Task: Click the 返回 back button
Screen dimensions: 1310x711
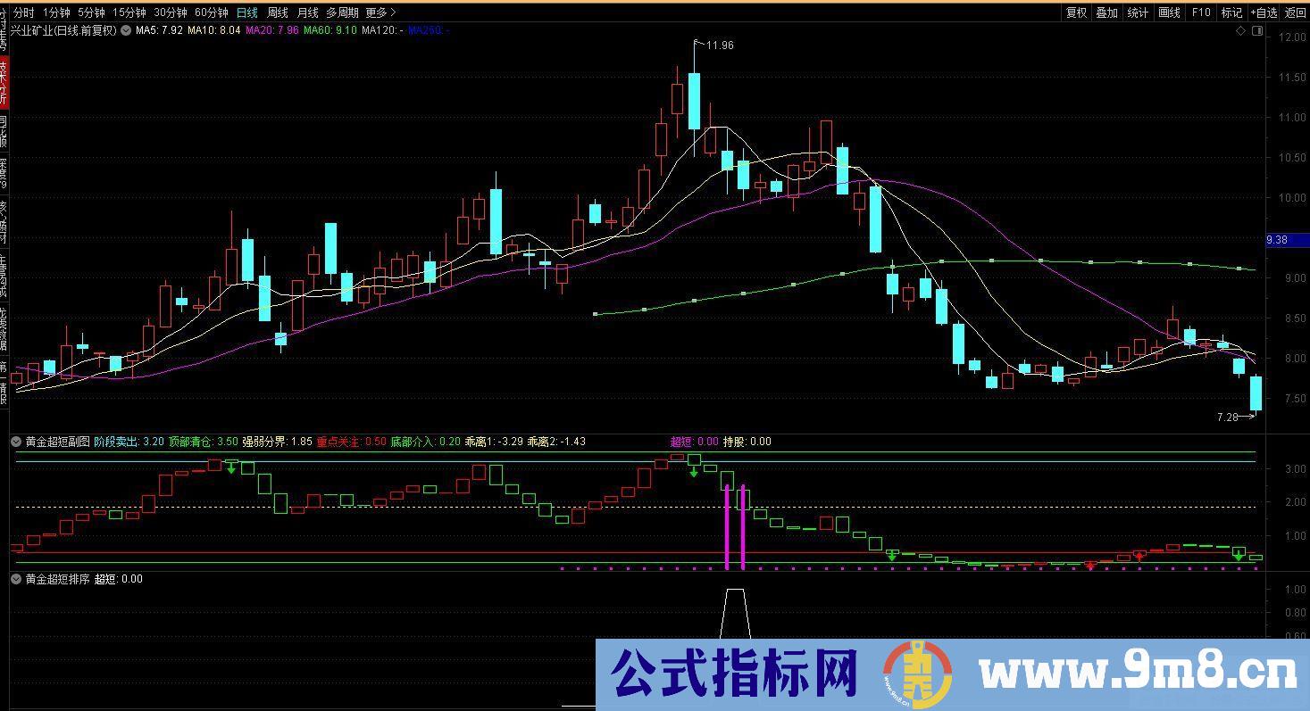Action: pos(1295,12)
